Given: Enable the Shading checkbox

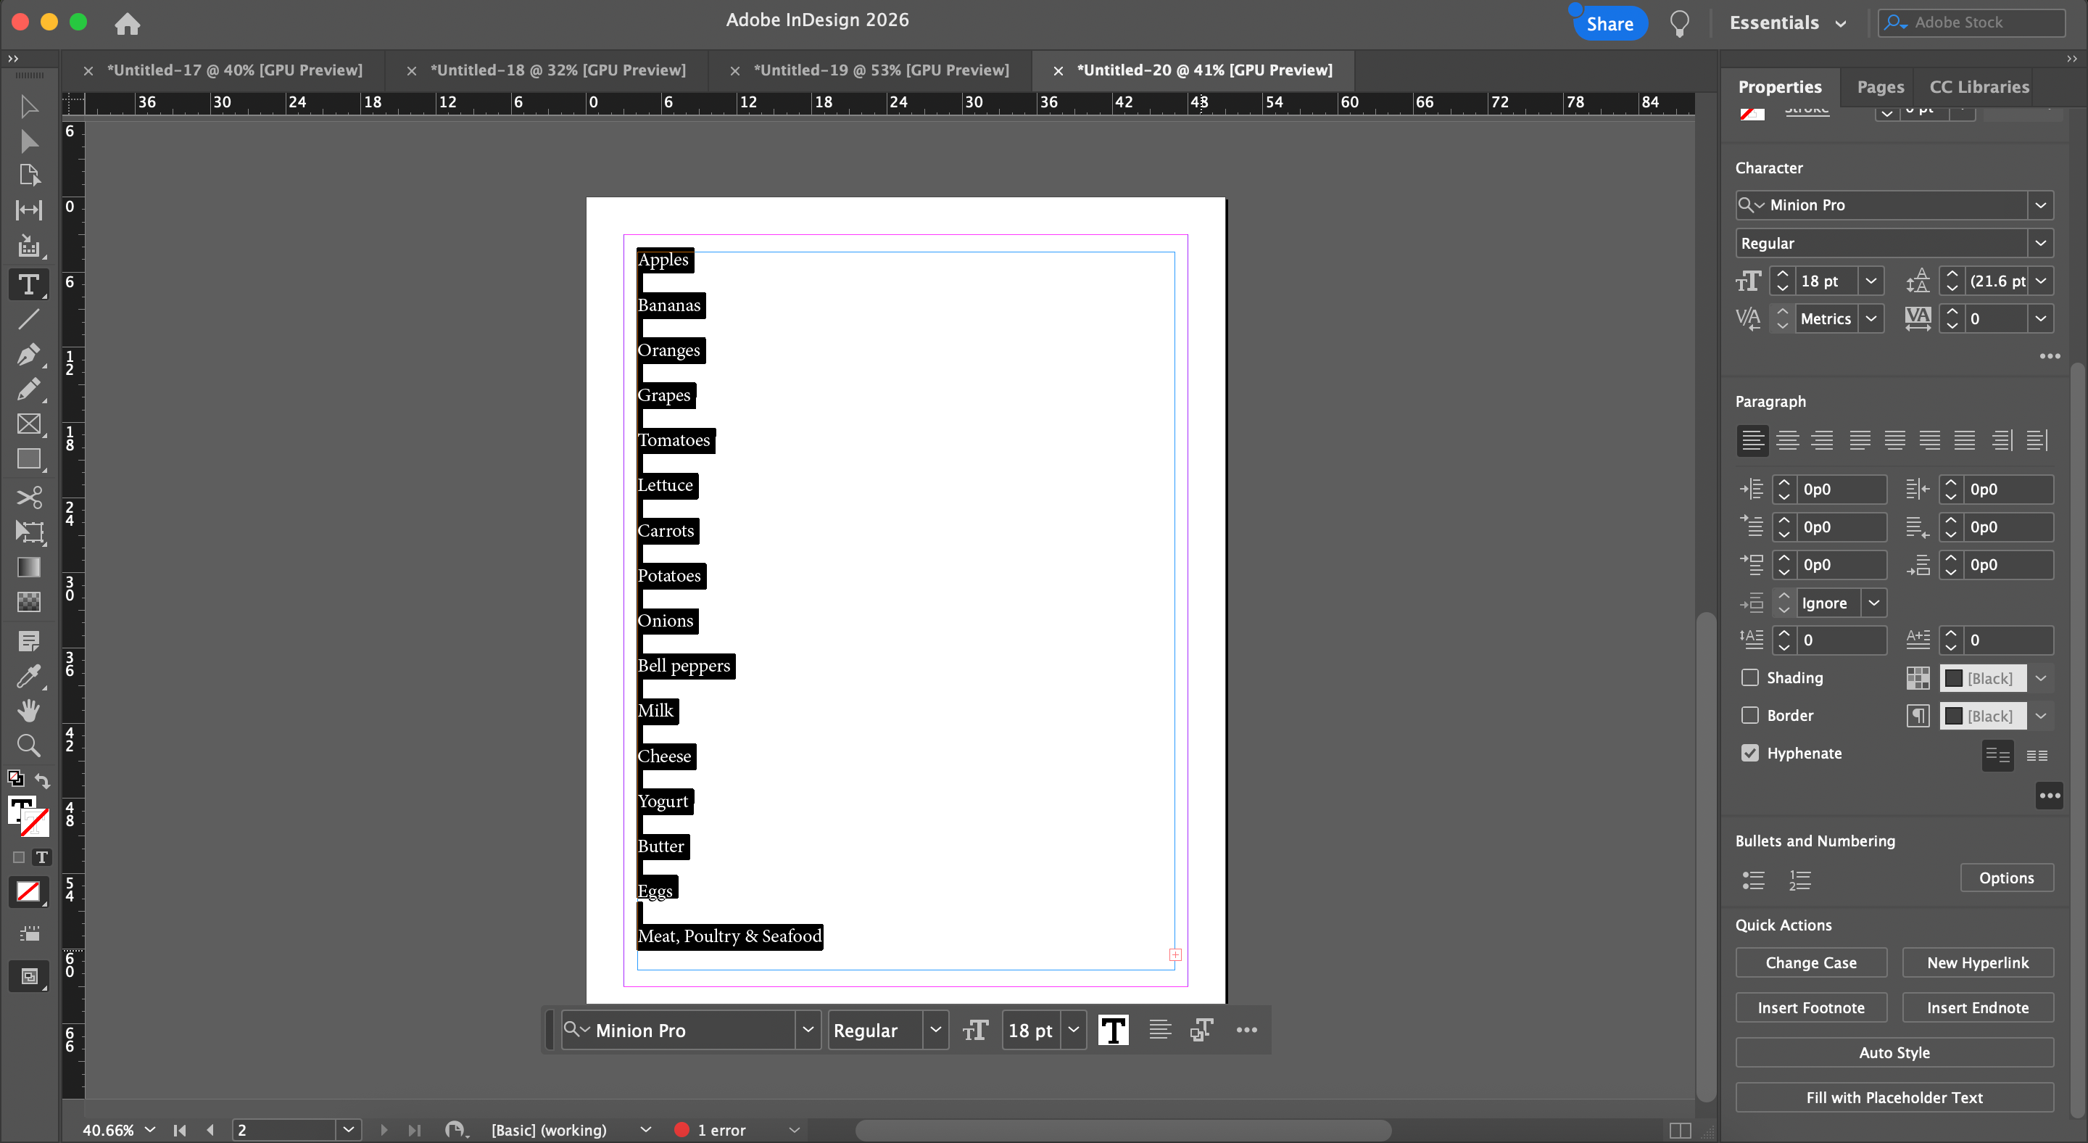Looking at the screenshot, I should point(1750,677).
